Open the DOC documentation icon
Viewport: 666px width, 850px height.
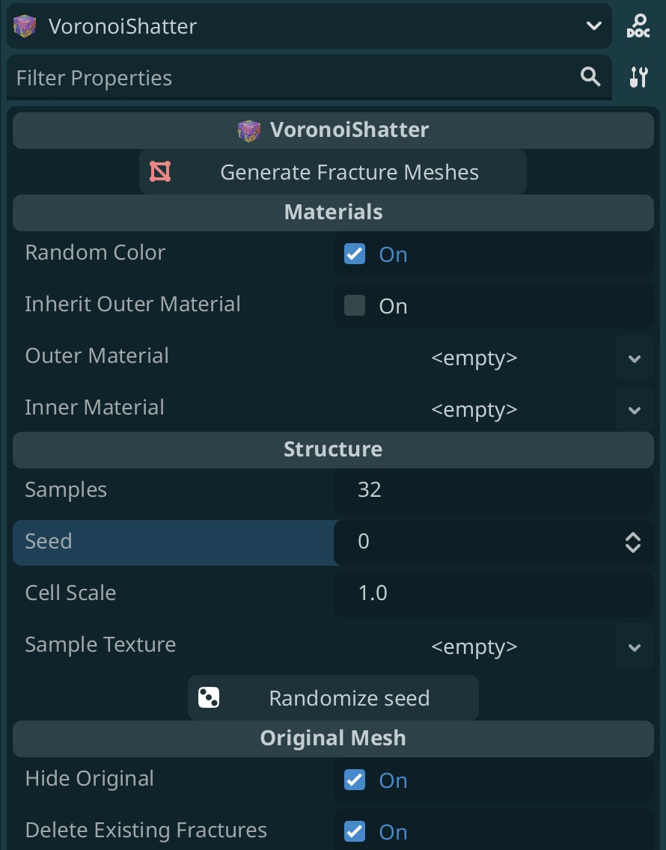638,26
